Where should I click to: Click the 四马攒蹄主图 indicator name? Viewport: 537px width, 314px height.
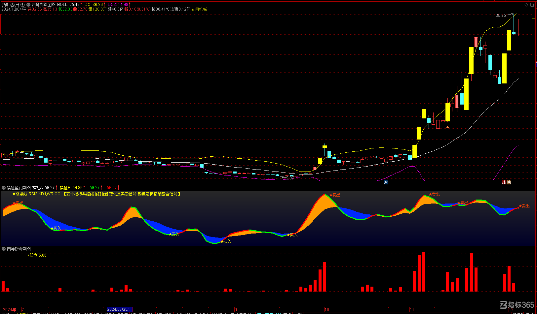[x=44, y=5]
